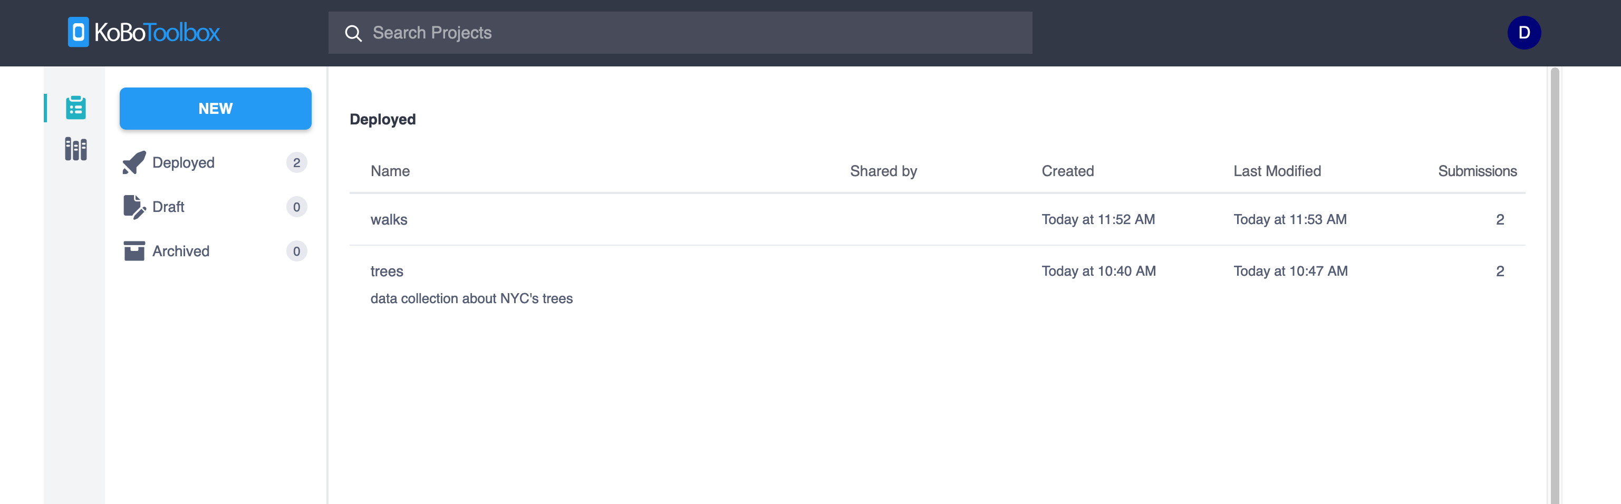Screen dimensions: 1621x504
Task: Click the Submissions column header
Action: click(x=1477, y=171)
